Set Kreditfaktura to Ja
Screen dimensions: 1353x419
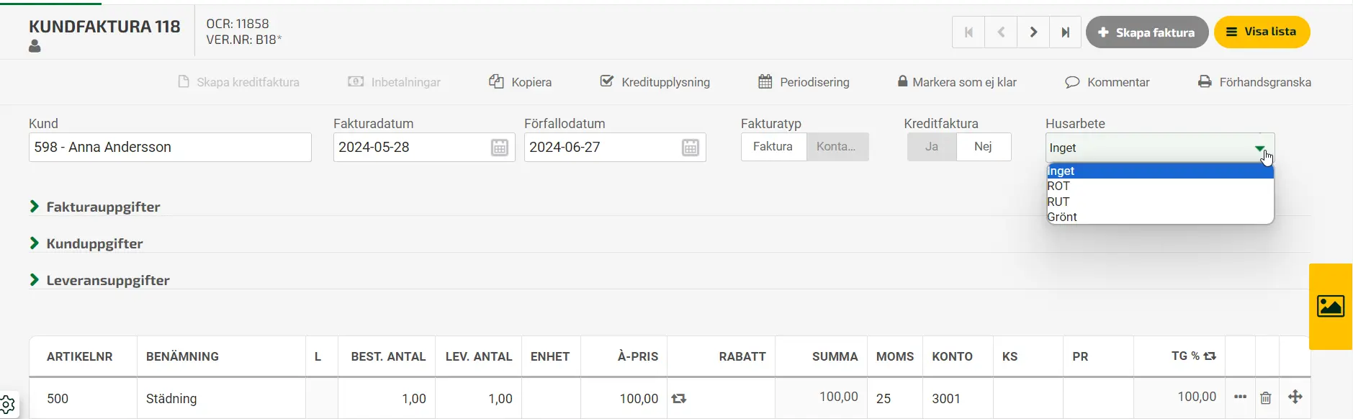click(x=932, y=147)
